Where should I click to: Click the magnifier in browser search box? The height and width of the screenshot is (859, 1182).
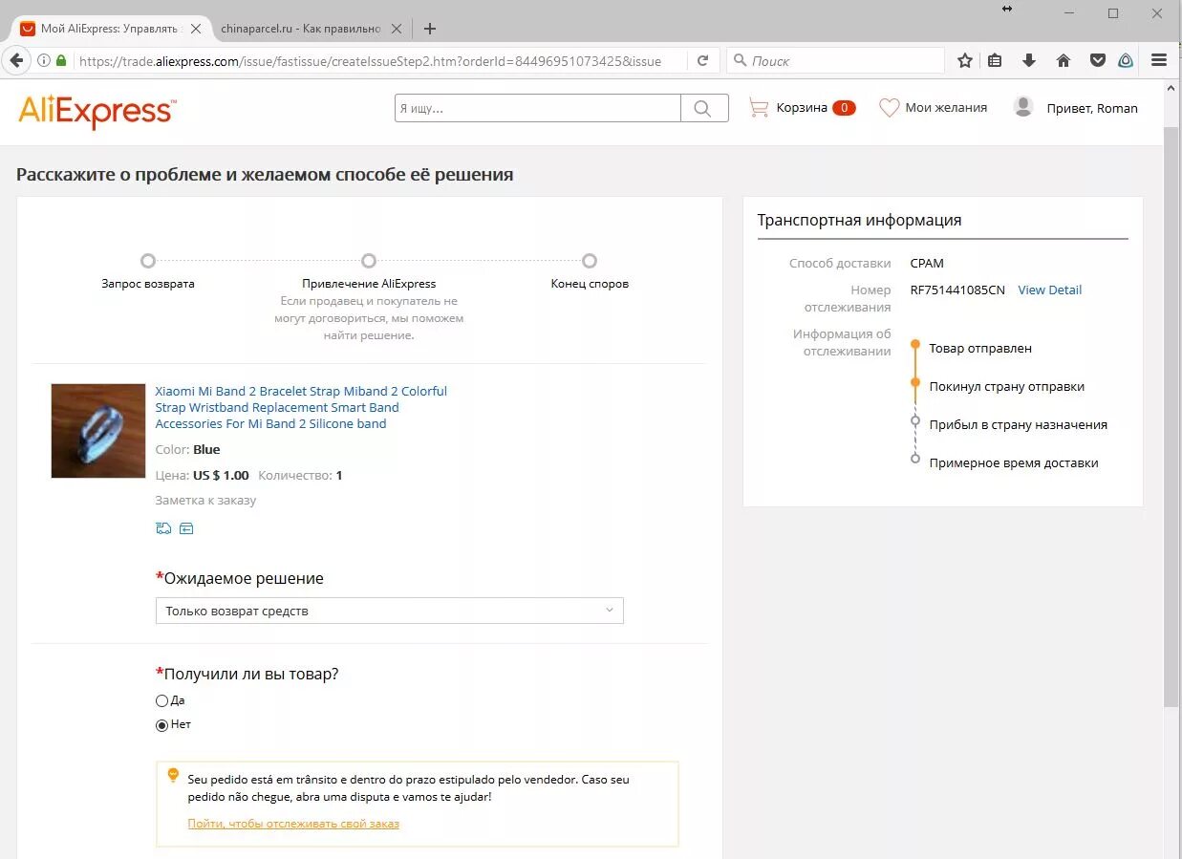click(740, 60)
